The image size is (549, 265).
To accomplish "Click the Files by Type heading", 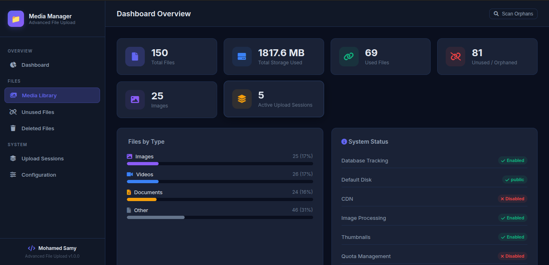I will (x=146, y=142).
